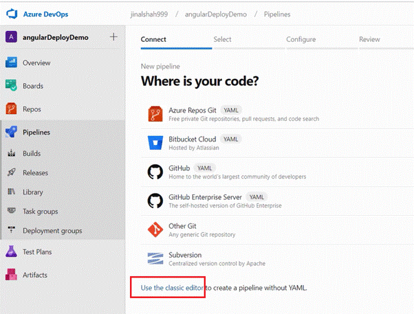
Task: Click 'New pipeline' label text
Action: [160, 67]
